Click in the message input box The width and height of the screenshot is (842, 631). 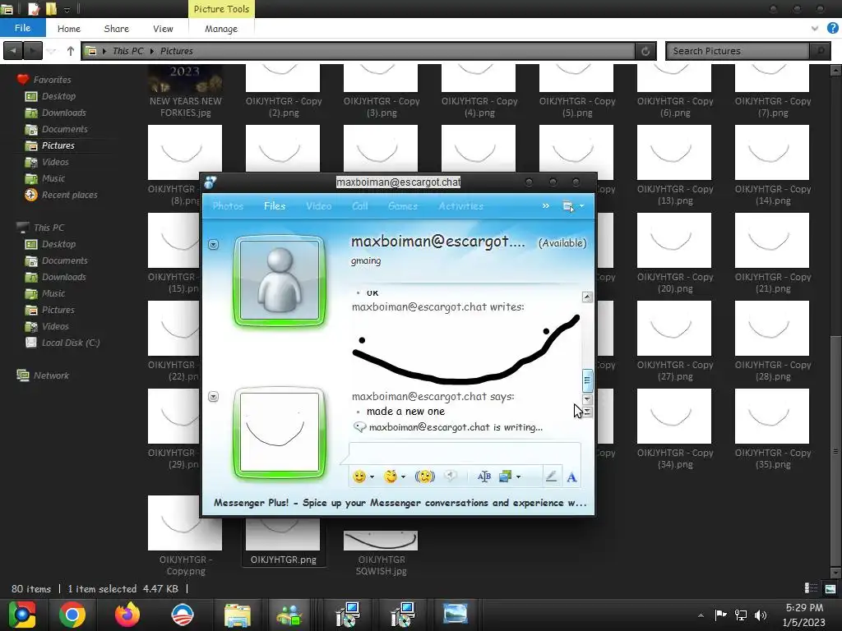(x=465, y=454)
